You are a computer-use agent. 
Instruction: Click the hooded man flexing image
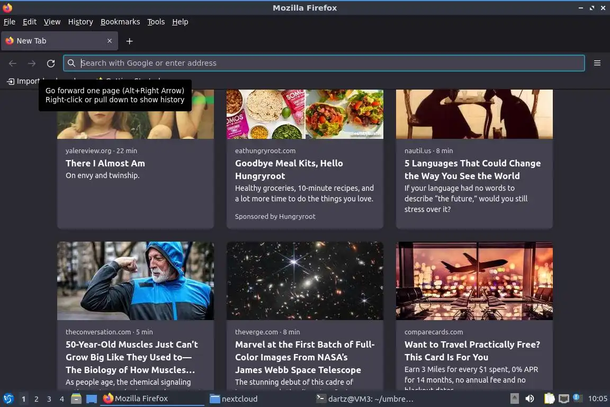coord(136,281)
